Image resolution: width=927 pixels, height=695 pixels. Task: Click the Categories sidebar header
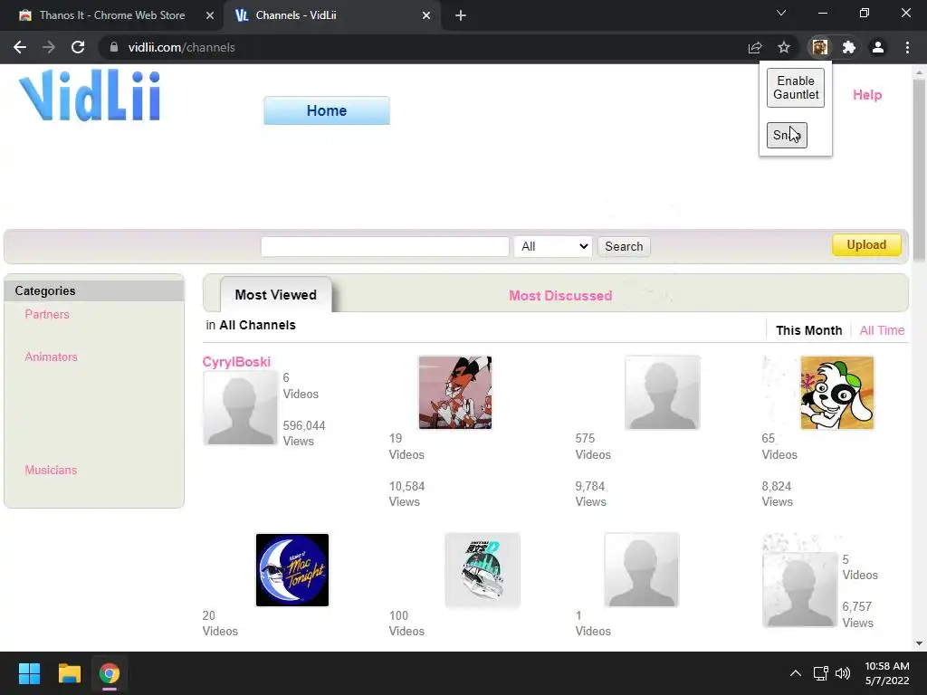coord(94,290)
